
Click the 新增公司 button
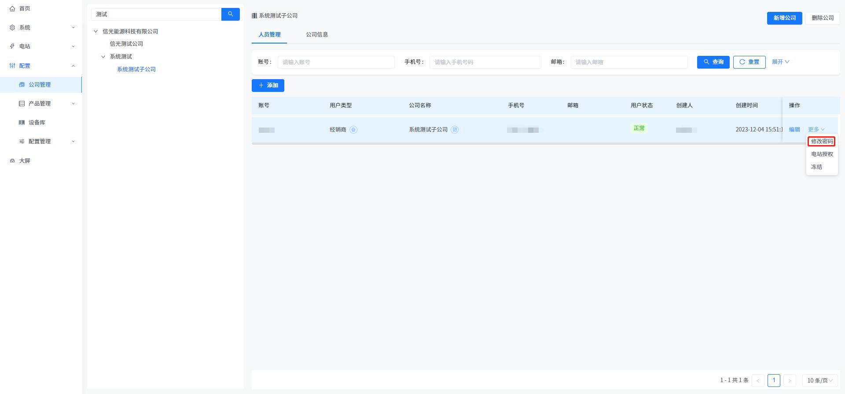(784, 18)
